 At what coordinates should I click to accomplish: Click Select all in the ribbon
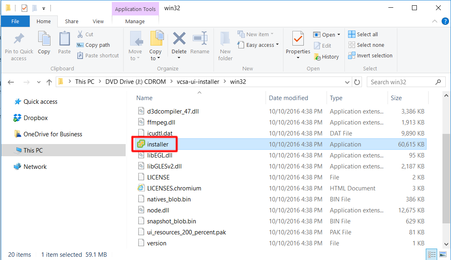[363, 34]
